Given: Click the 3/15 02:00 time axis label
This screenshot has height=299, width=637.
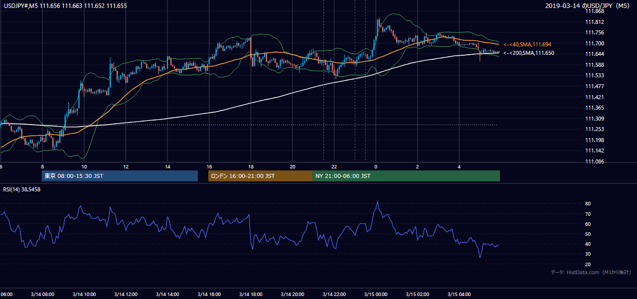Looking at the screenshot, I should pos(417,294).
